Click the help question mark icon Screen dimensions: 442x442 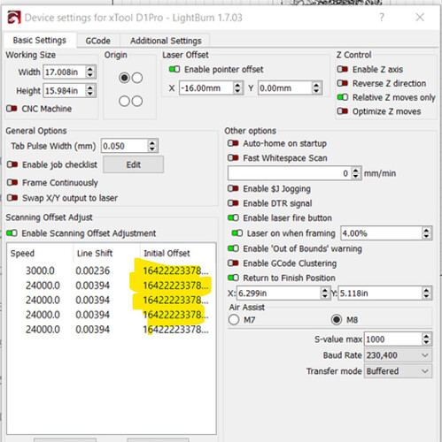[382, 18]
